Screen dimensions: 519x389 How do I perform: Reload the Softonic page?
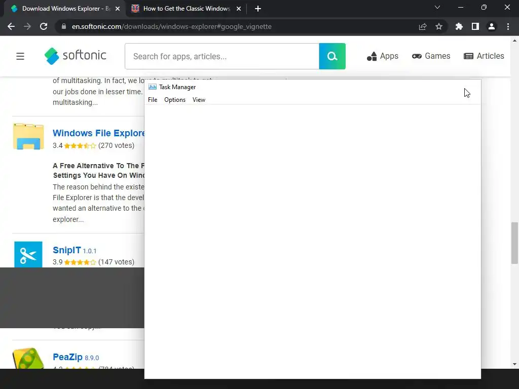(44, 26)
